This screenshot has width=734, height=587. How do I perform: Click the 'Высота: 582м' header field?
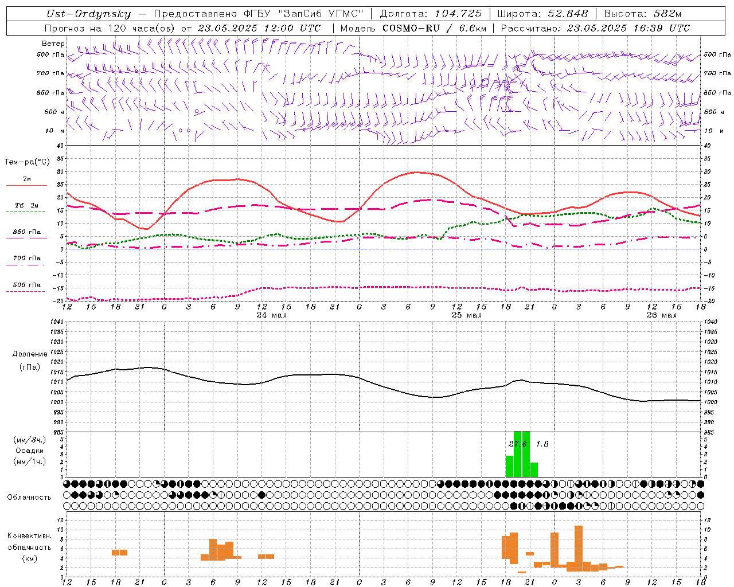pyautogui.click(x=642, y=14)
